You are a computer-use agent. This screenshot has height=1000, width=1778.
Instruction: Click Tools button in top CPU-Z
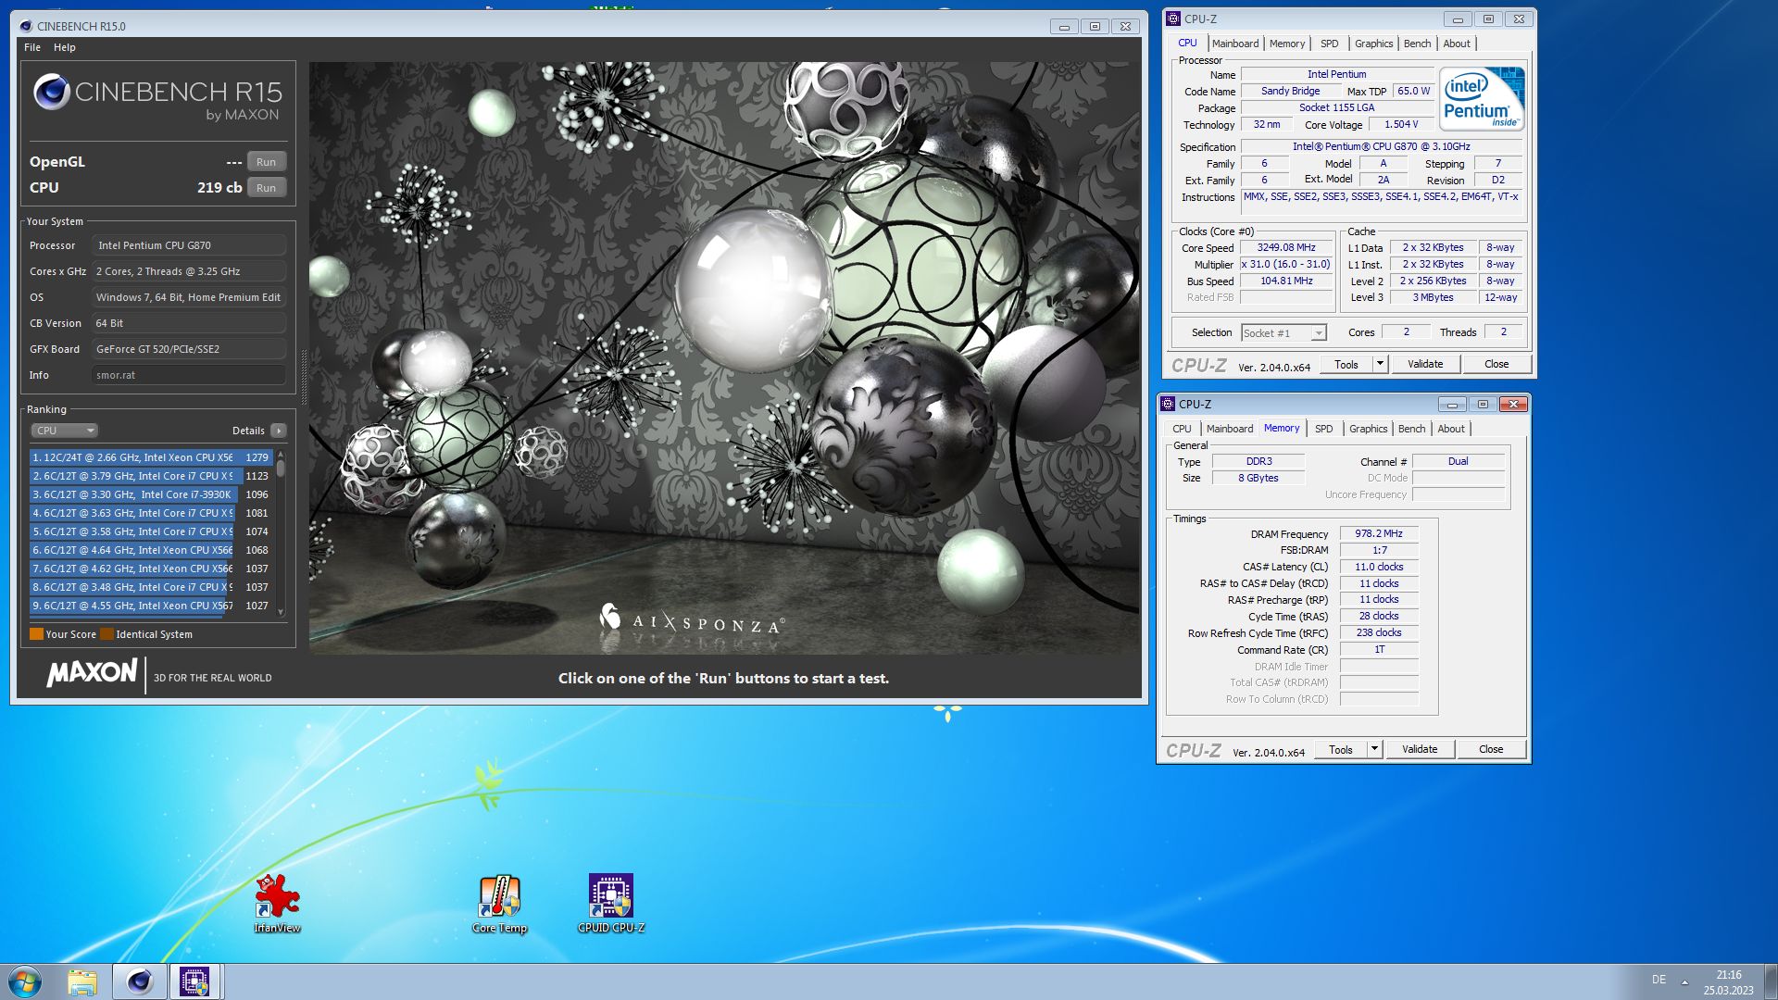click(x=1346, y=364)
